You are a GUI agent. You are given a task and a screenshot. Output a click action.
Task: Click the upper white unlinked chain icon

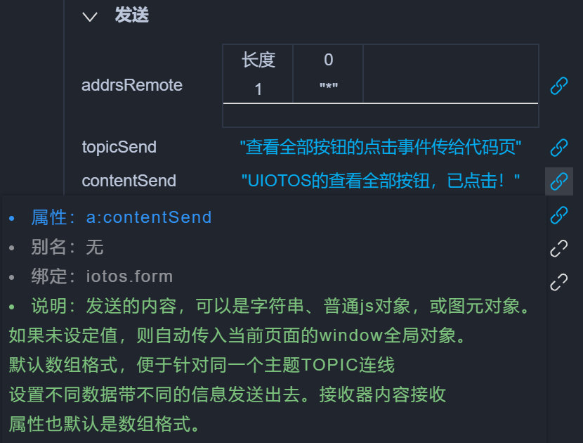tap(558, 248)
